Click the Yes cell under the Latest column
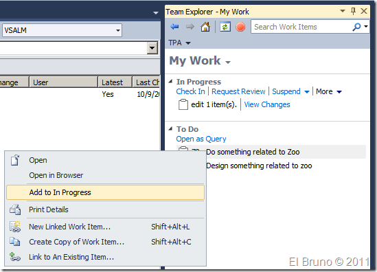 108,94
